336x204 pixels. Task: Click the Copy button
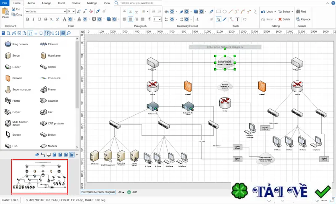[17, 15]
